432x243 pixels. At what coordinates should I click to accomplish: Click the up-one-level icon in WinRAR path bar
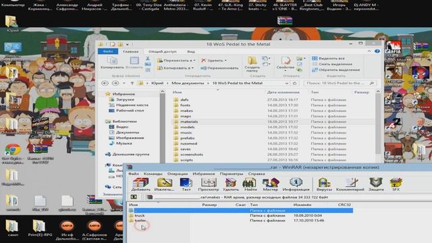click(134, 196)
